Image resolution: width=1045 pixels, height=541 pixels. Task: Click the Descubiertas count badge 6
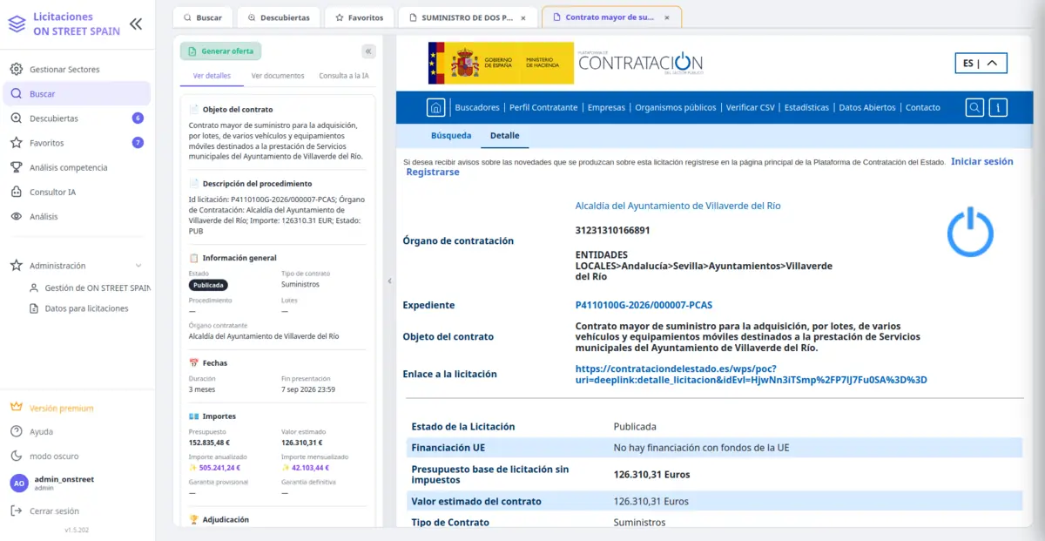tap(138, 118)
